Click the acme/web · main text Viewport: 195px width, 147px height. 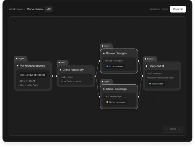tap(71, 81)
